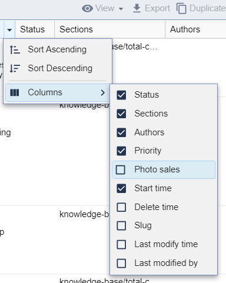Choose Sort Ascending from the menu
This screenshot has width=226, height=283.
coord(58,49)
